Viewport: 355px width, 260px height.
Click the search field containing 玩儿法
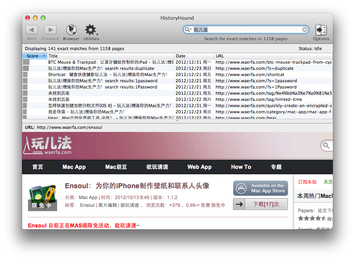(245, 29)
